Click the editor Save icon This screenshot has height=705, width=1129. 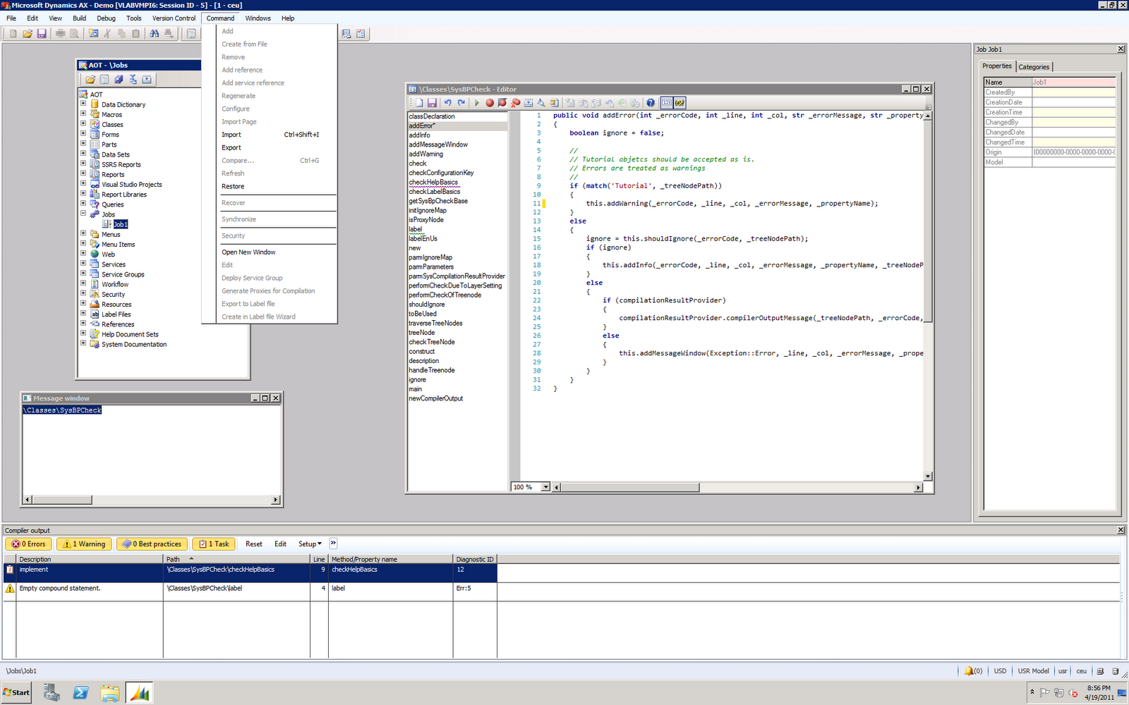point(432,103)
